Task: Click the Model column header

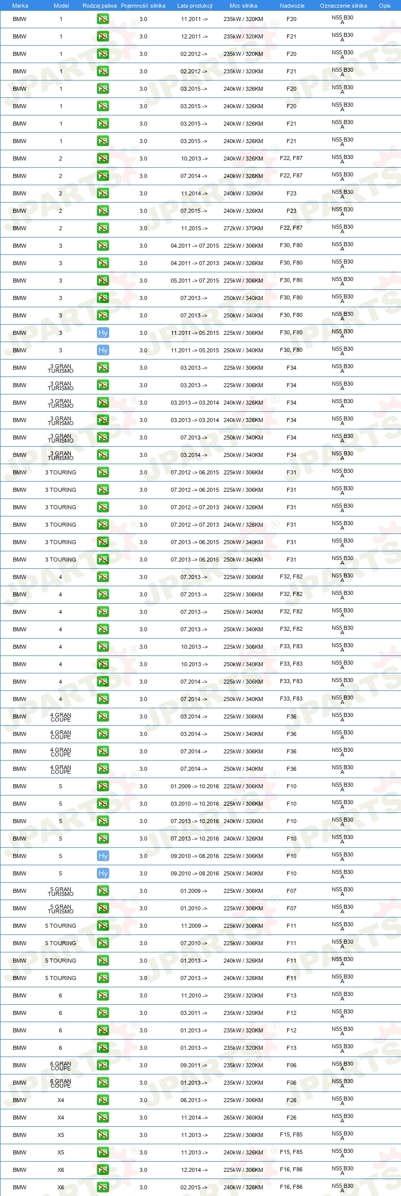Action: point(61,6)
